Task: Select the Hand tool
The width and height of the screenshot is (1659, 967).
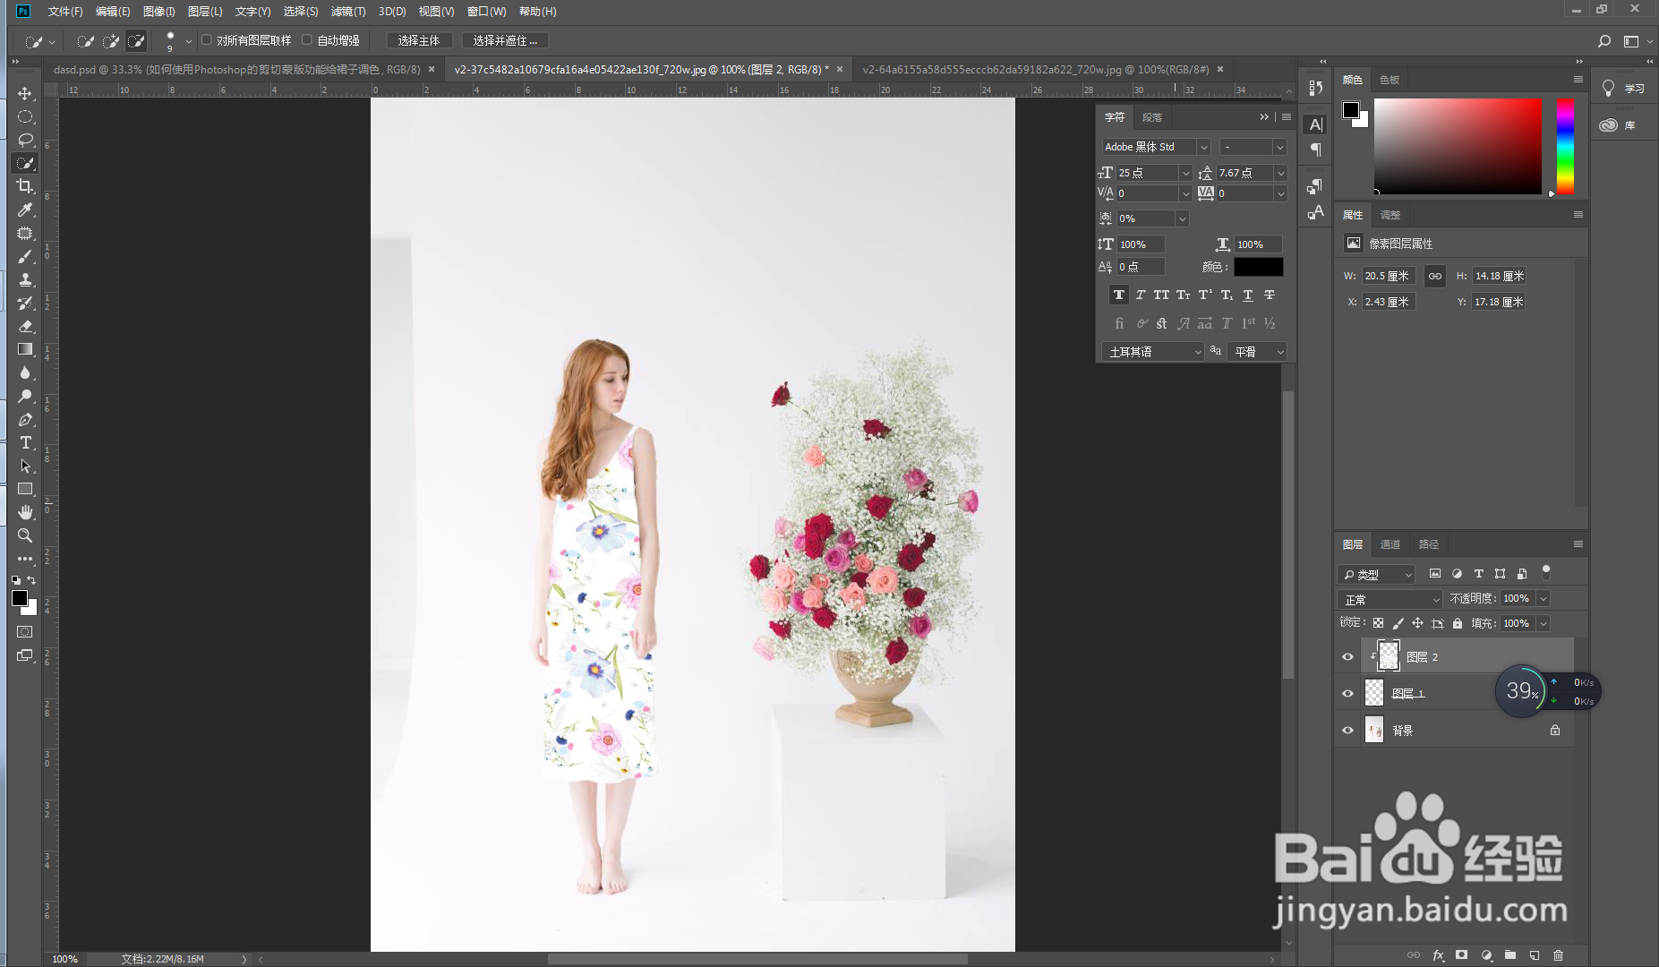Action: 25,512
